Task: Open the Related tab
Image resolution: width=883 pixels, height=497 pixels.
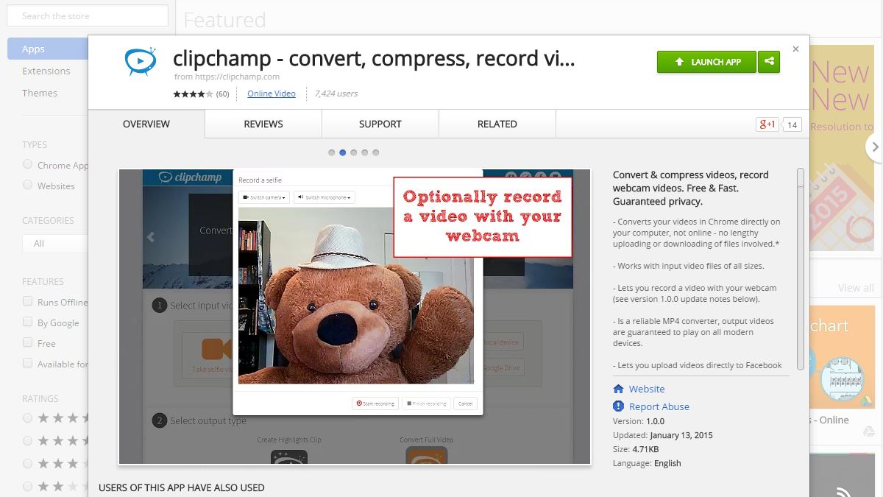Action: tap(497, 124)
